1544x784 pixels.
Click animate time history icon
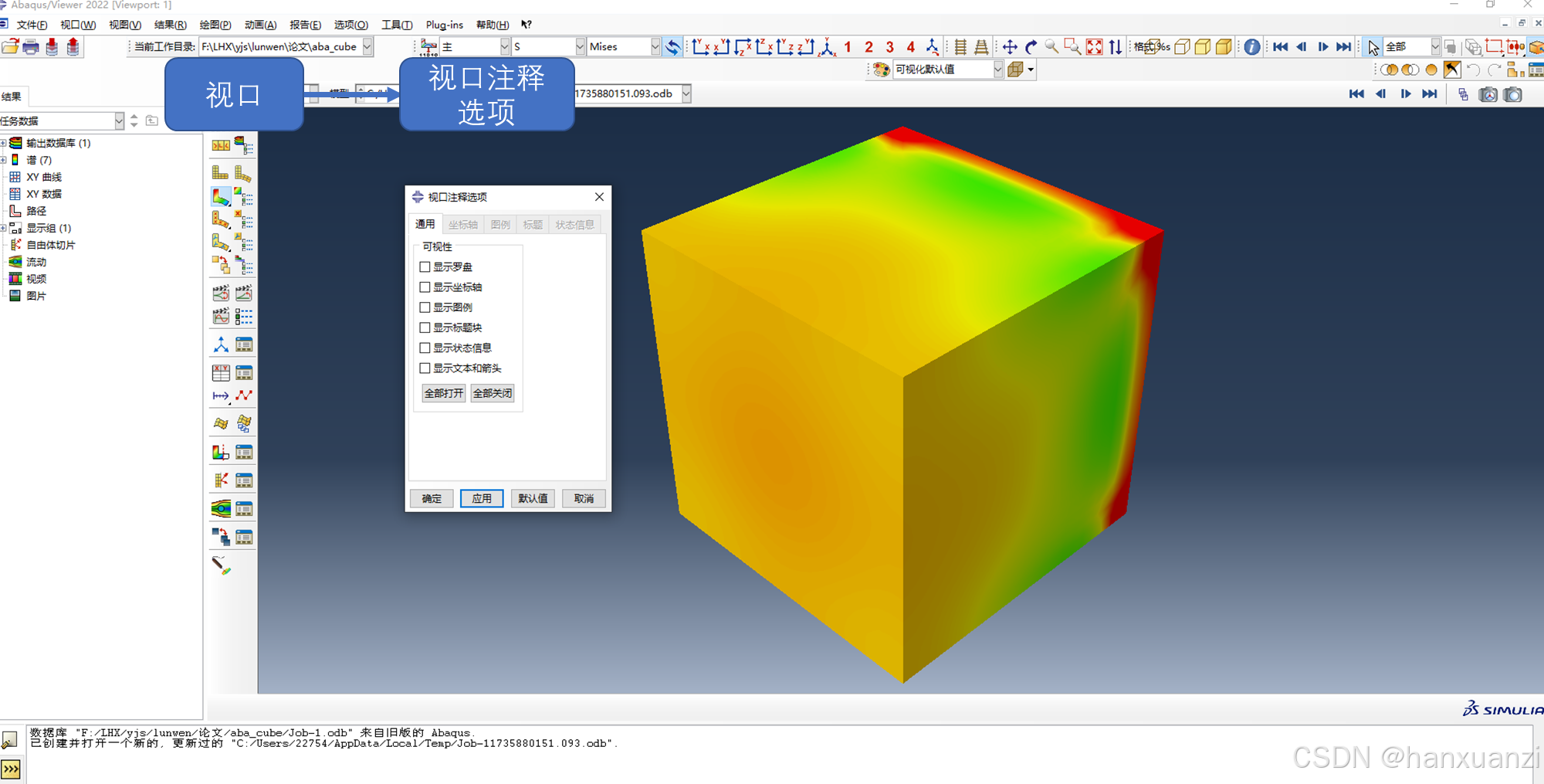[x=244, y=293]
